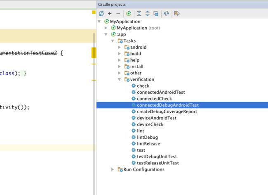Select the lint task
Image resolution: width=268 pixels, height=195 pixels.
(x=141, y=131)
